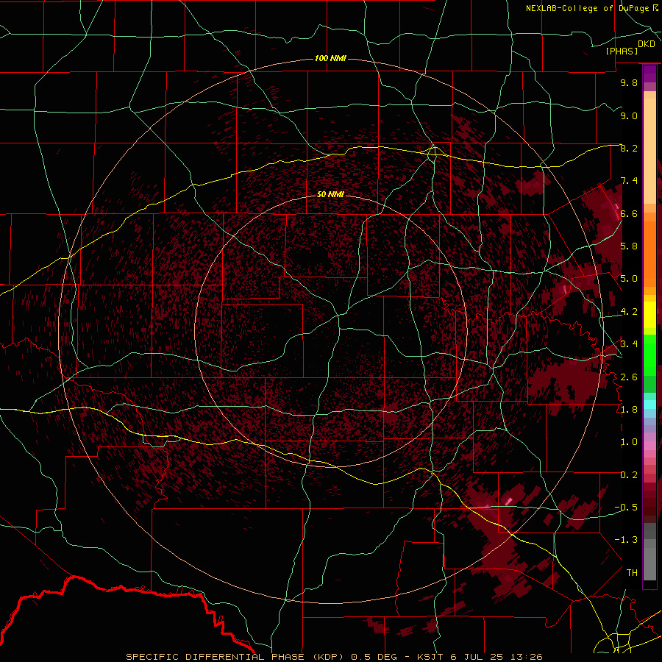The image size is (662, 662).
Task: Click the 2.6 value on the color scale
Action: coord(629,377)
